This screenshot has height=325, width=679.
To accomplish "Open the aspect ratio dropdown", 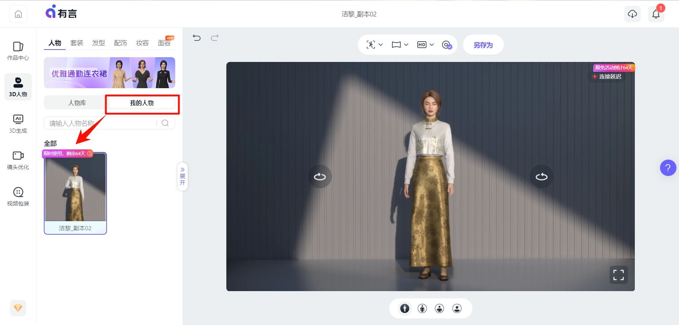I will tap(400, 44).
